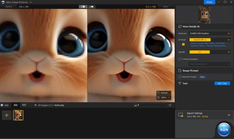
Task: Switch to grid thumbnail view icon
Action: (16, 105)
